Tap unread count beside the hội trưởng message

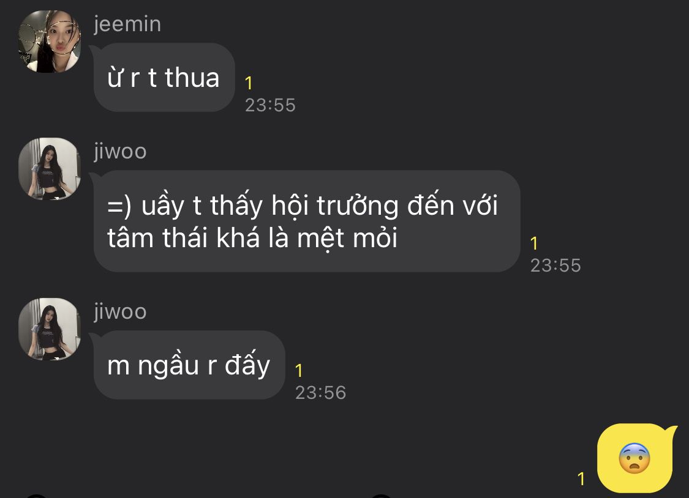(534, 243)
